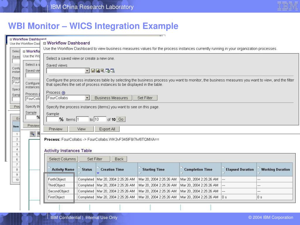Click the blue arrow icon beside Process
Image resolution: width=300 pixels, height=225 pixels.
click(x=63, y=93)
